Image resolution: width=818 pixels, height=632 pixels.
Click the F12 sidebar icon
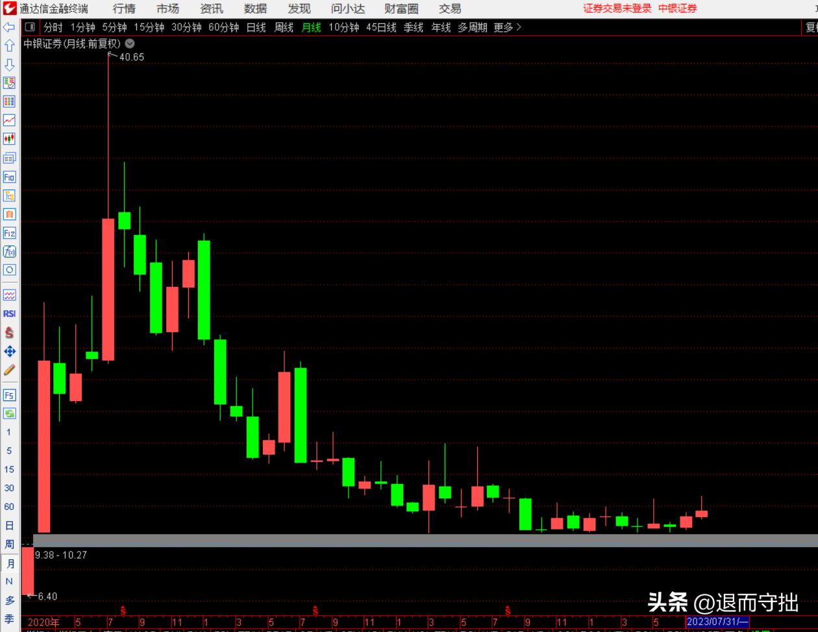[x=9, y=233]
